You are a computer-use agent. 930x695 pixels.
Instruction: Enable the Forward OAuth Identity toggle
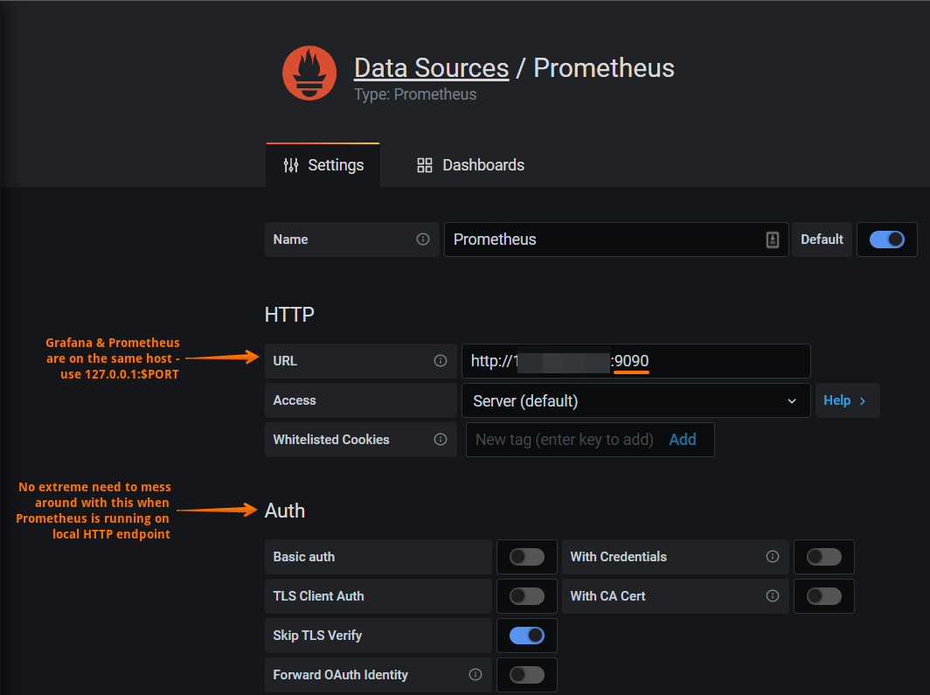[x=527, y=675]
